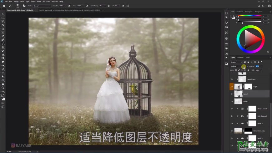Open the brush settings panel toggle icon
The image size is (272, 153).
(x=24, y=6)
